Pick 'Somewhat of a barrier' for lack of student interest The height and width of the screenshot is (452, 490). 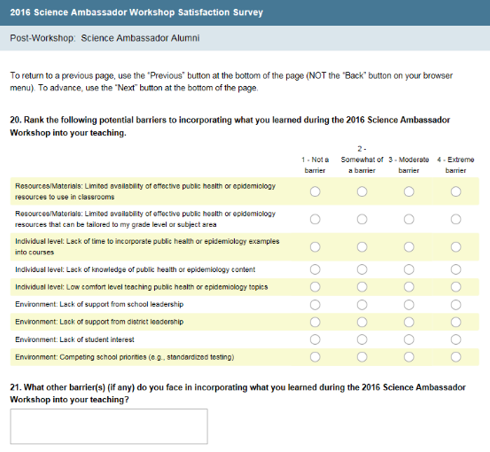[x=362, y=339]
